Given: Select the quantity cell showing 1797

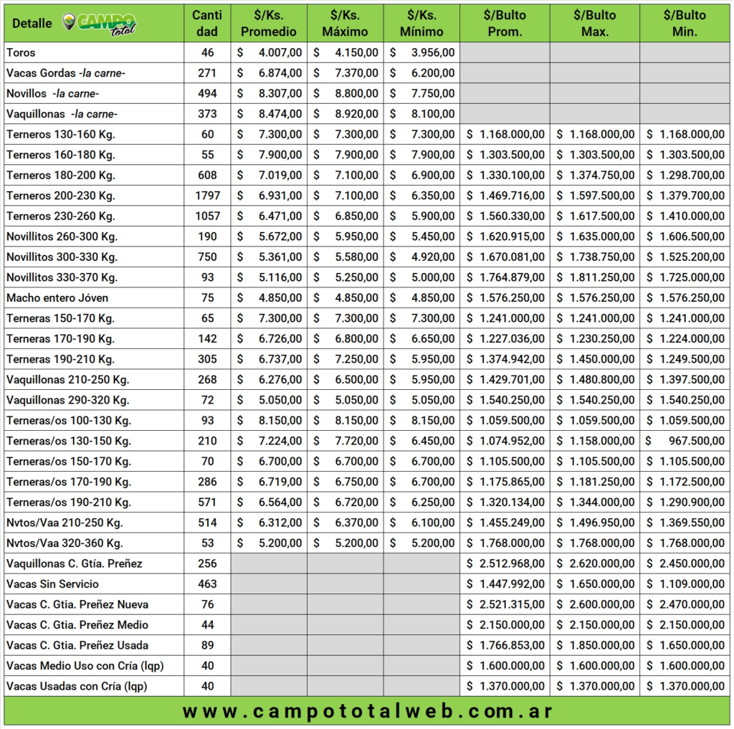Looking at the screenshot, I should (x=207, y=195).
